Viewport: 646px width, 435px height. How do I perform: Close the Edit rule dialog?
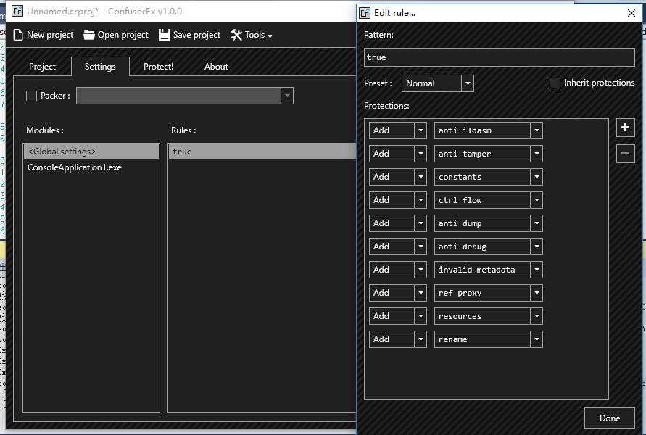click(631, 13)
